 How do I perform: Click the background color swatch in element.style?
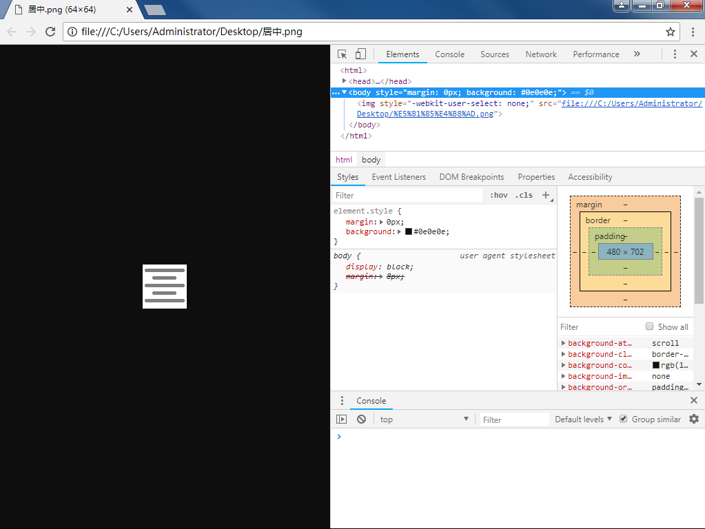409,232
